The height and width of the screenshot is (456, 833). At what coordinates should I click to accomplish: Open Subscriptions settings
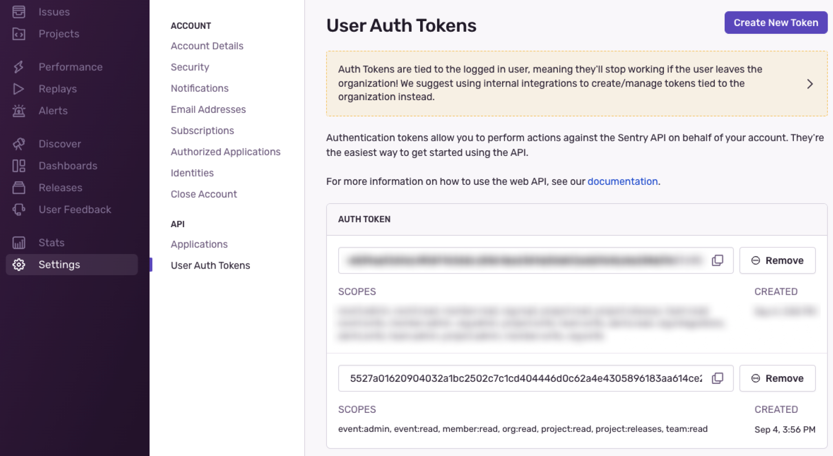[203, 131]
